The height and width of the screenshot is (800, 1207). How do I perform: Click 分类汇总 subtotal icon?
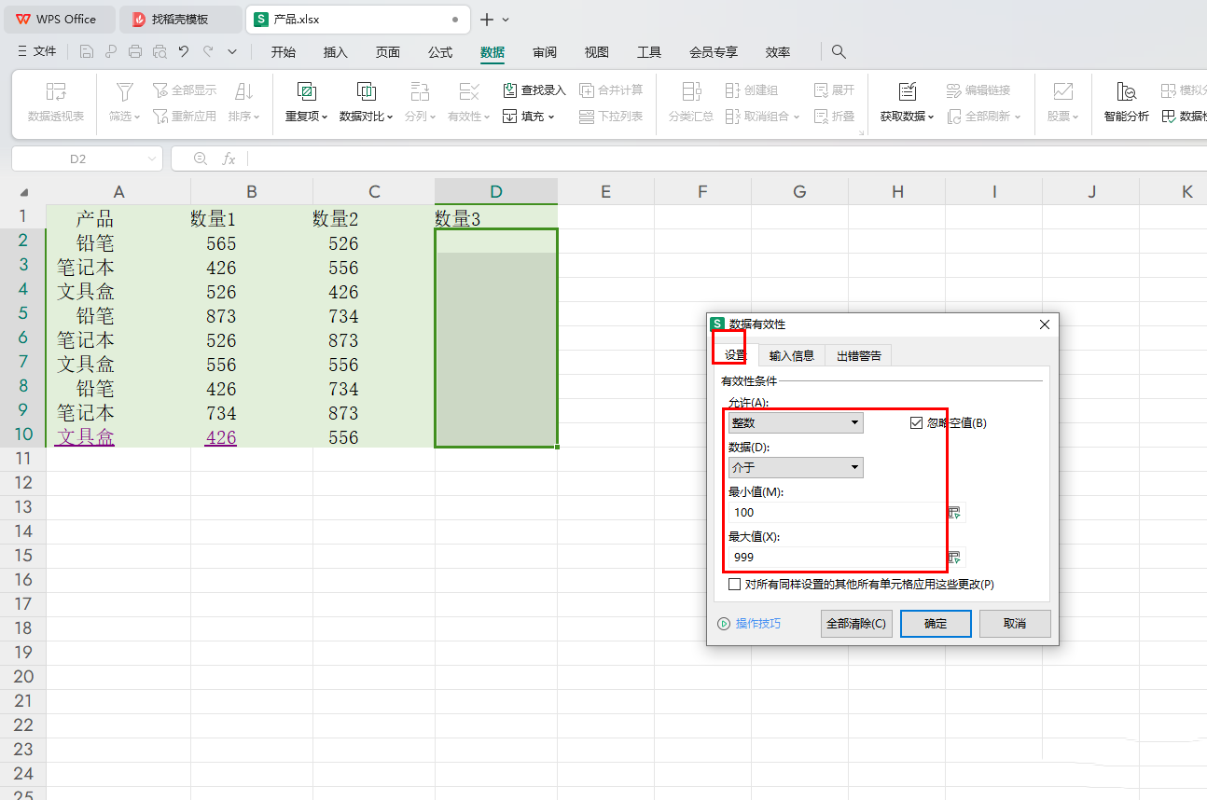(691, 91)
